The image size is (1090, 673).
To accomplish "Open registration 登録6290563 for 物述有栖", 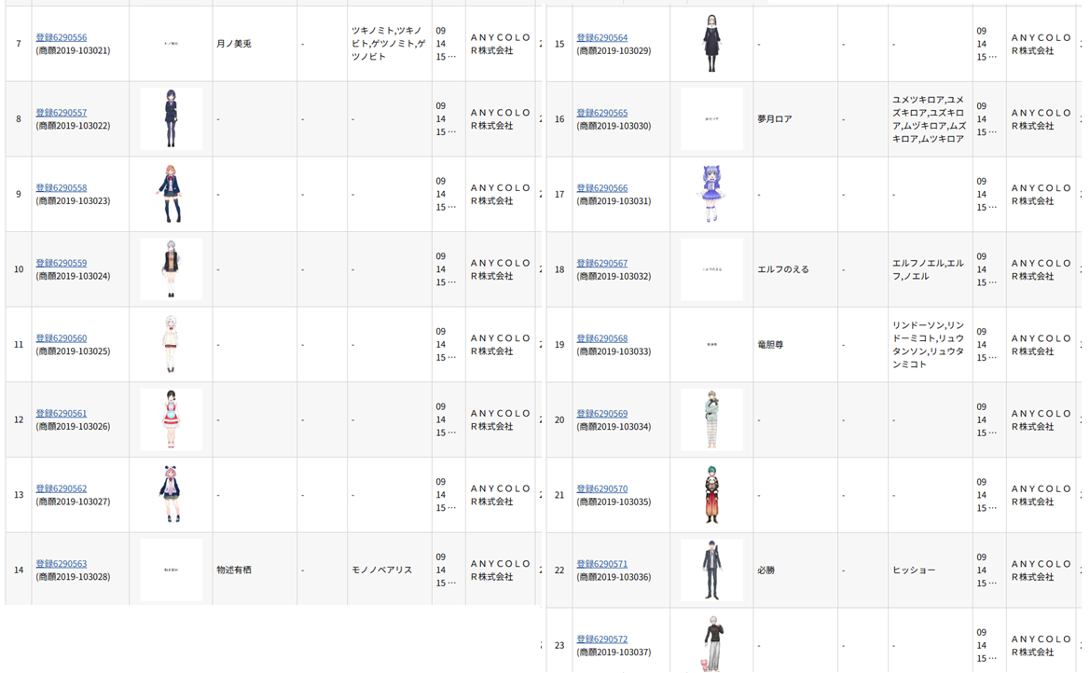I will [x=62, y=564].
